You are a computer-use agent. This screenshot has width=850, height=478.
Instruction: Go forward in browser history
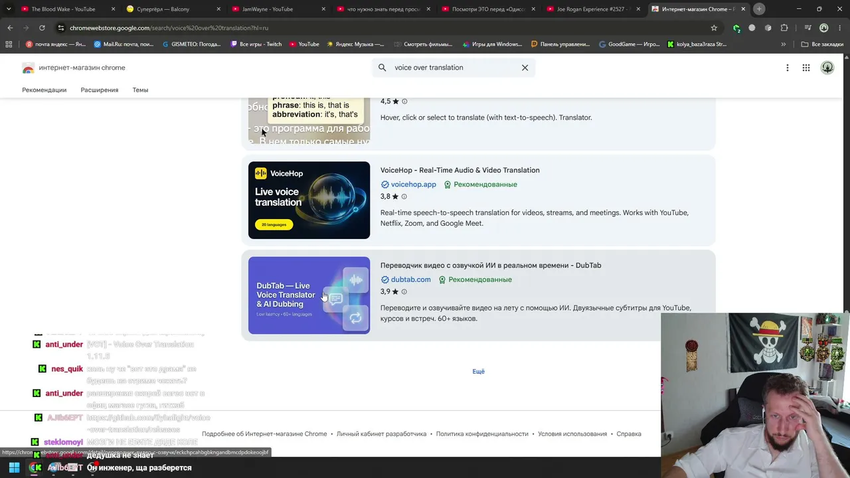tap(26, 28)
